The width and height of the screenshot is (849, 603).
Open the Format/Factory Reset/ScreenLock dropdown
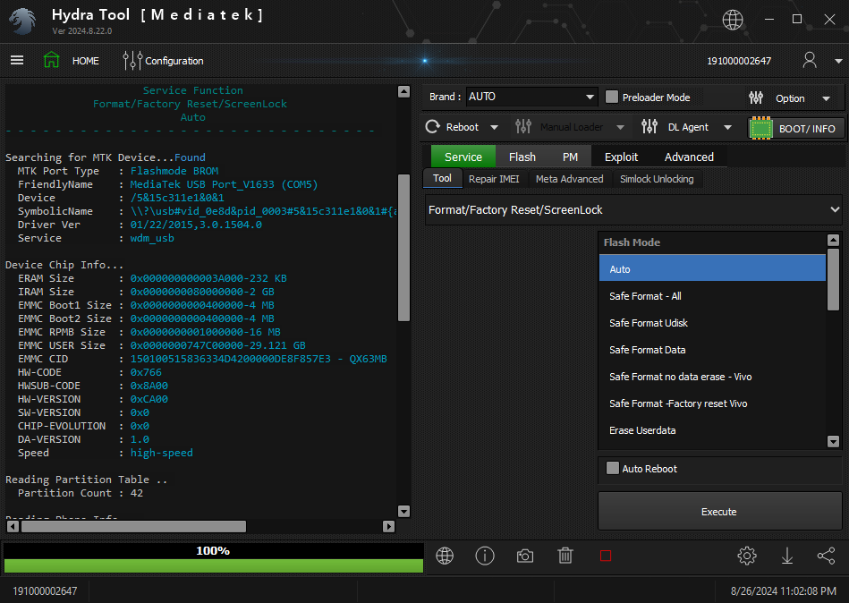point(633,209)
